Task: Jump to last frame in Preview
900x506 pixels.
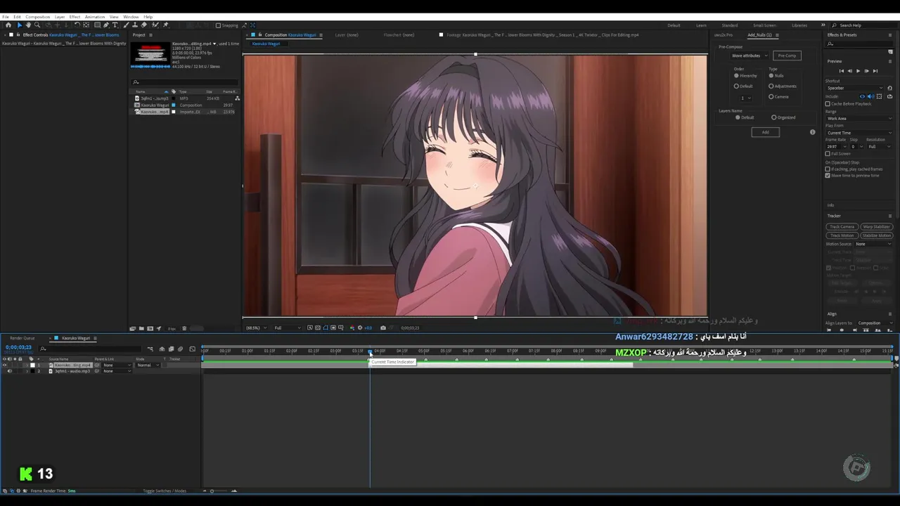Action: tap(875, 71)
